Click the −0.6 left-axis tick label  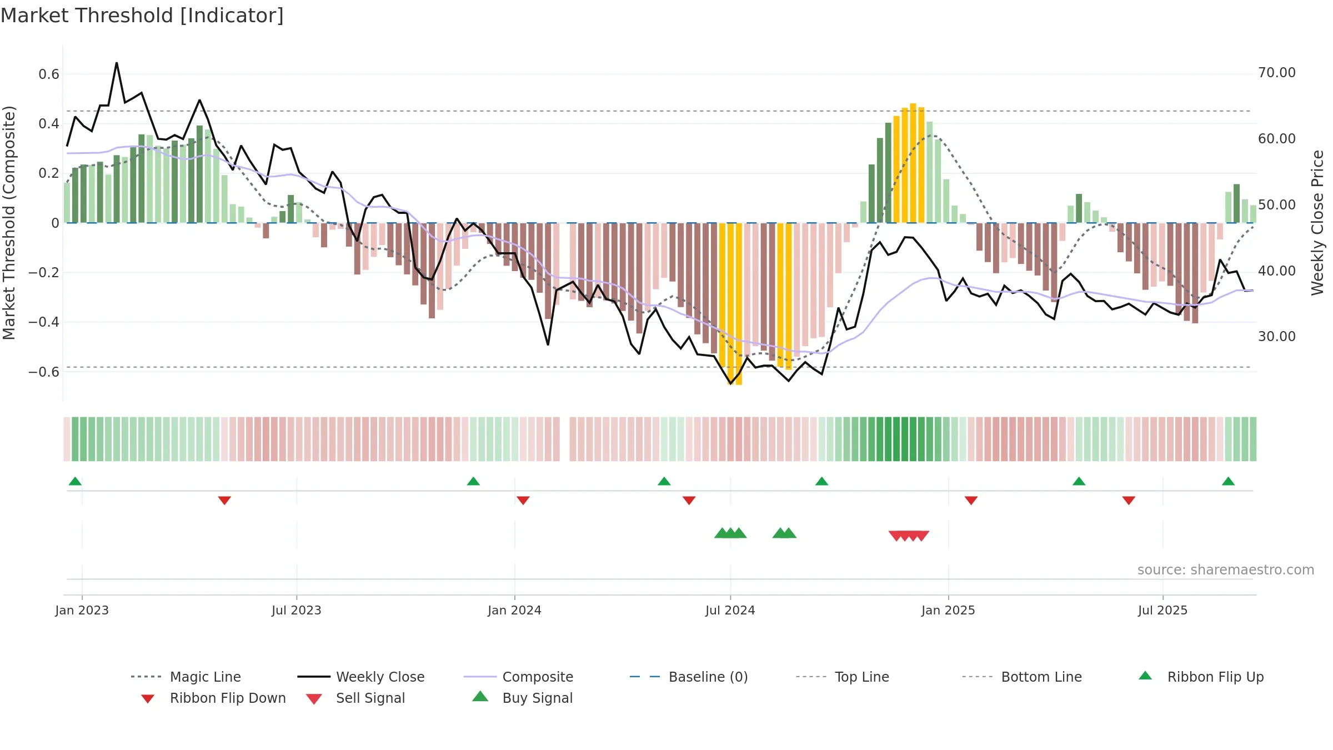(44, 372)
